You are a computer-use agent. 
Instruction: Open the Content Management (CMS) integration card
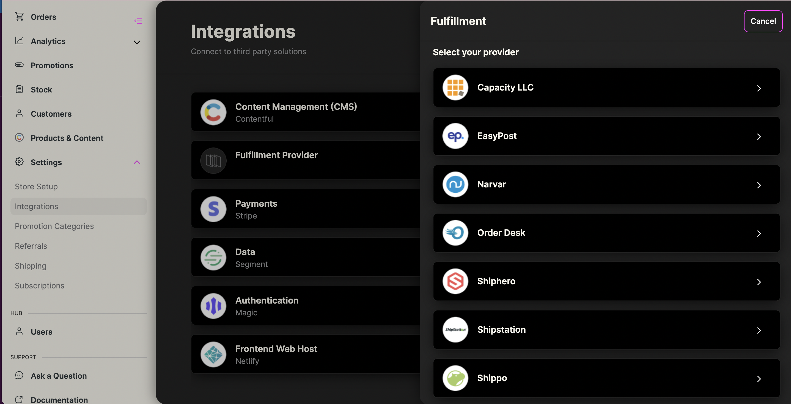click(306, 112)
